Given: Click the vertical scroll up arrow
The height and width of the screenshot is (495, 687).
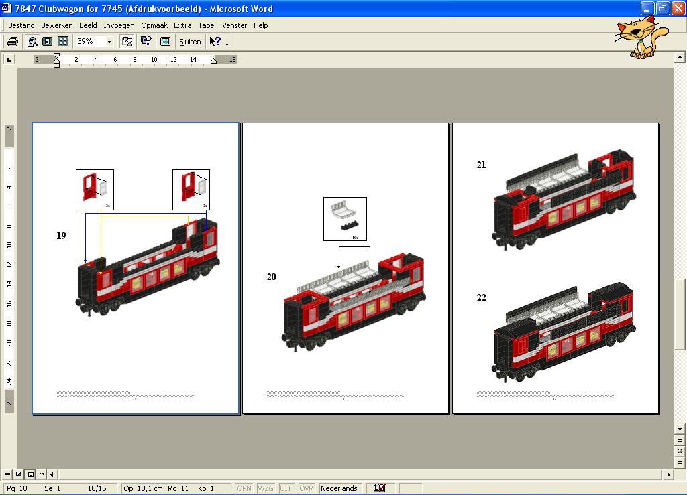Looking at the screenshot, I should click(680, 58).
